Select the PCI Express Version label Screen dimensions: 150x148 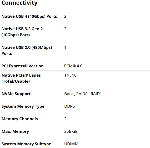tap(23, 66)
